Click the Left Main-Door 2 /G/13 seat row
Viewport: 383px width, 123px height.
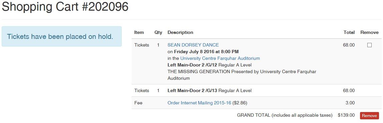(x=256, y=91)
